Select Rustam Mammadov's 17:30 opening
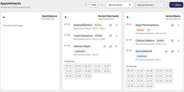The image size is (184, 92). pos(88,76)
